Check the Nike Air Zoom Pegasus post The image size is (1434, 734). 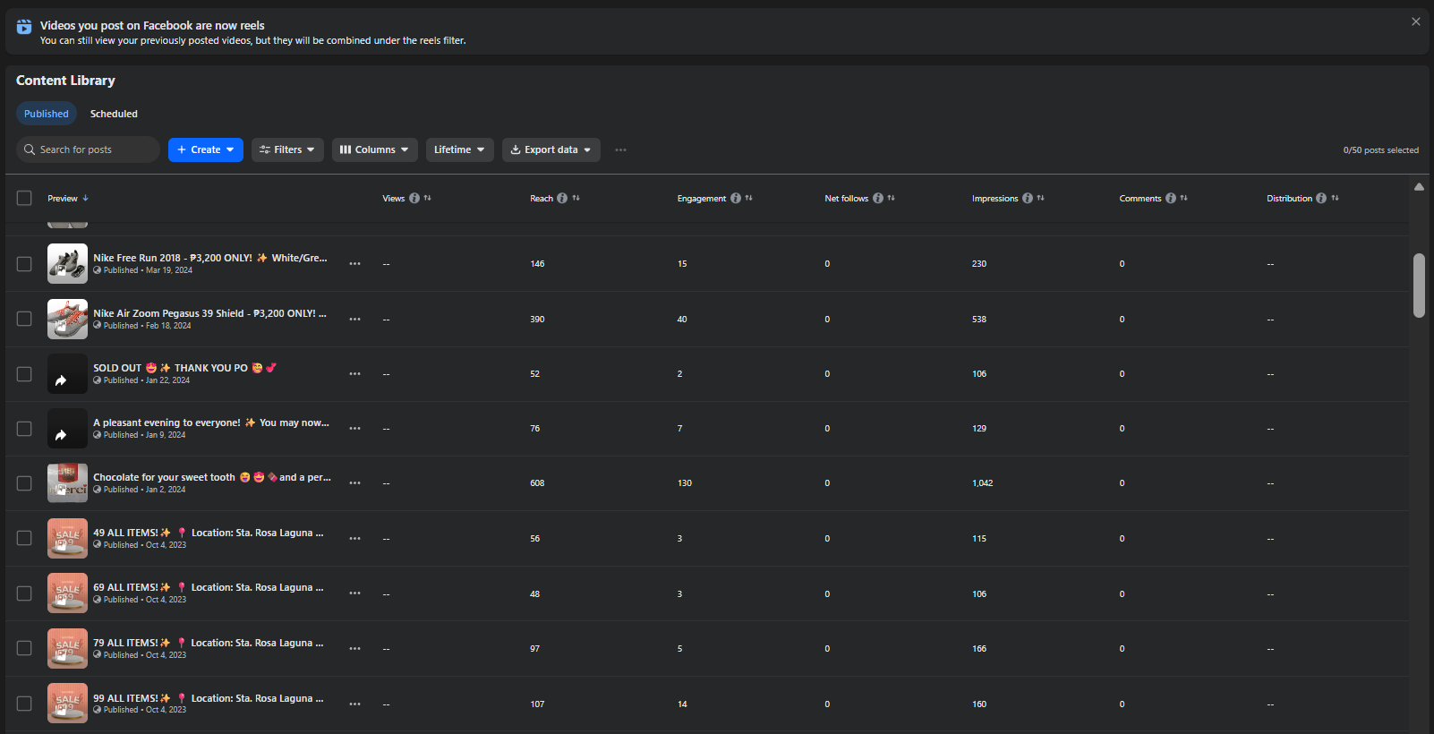coord(24,319)
